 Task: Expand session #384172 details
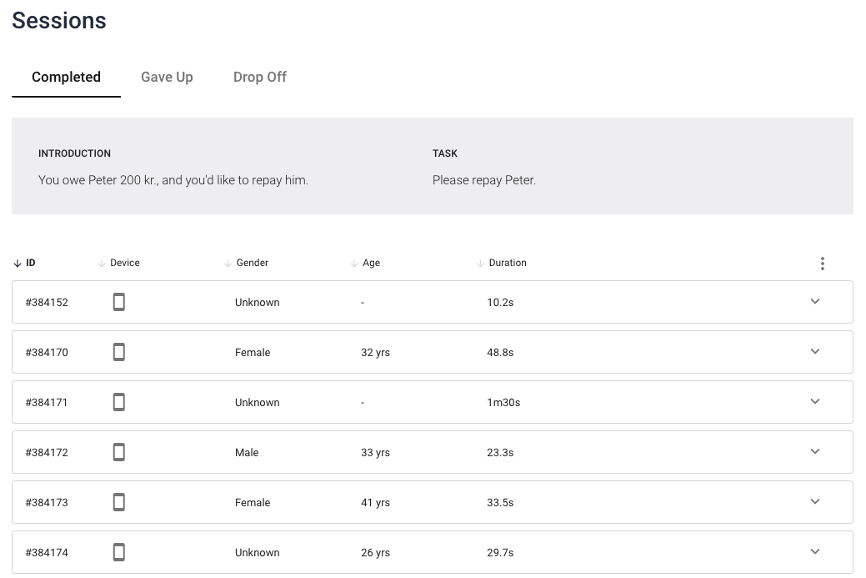coord(815,451)
